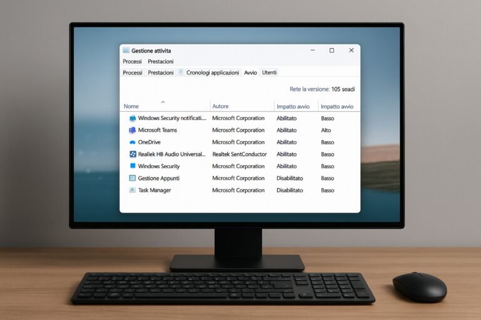Select the Realtek HD Audio icon
Image resolution: width=481 pixels, height=320 pixels.
132,154
